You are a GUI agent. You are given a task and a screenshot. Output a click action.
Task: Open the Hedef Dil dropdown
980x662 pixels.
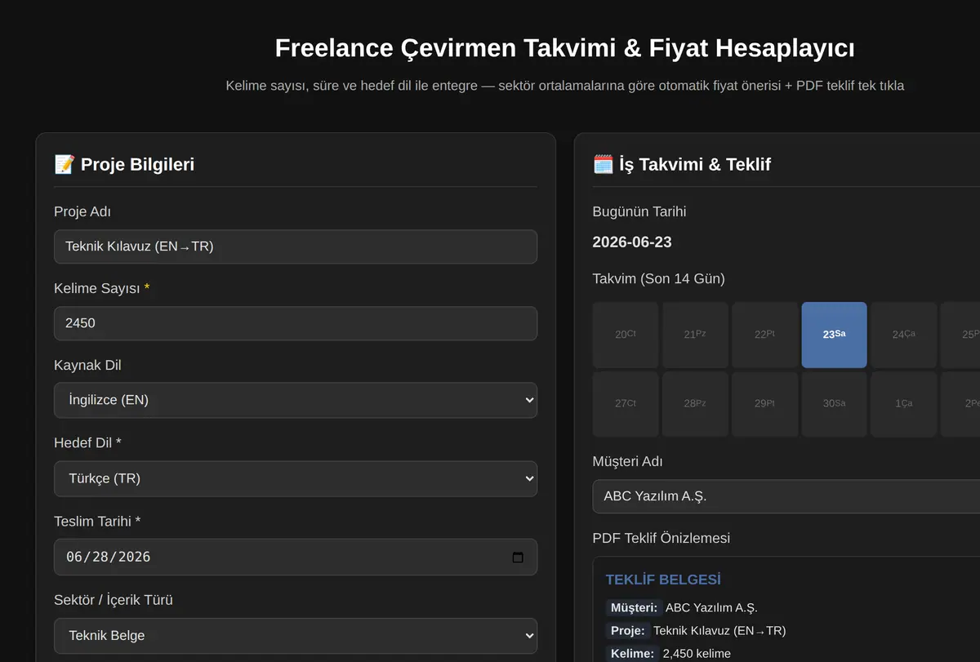pos(296,478)
